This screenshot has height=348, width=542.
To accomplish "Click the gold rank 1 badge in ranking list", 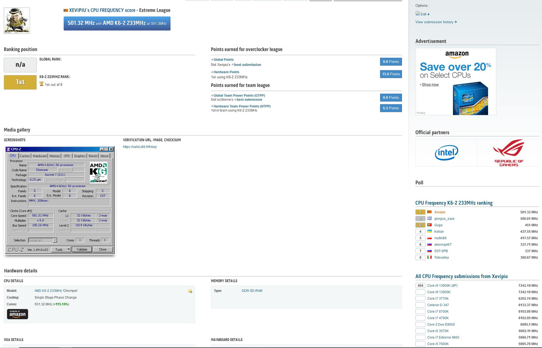I will [x=420, y=212].
